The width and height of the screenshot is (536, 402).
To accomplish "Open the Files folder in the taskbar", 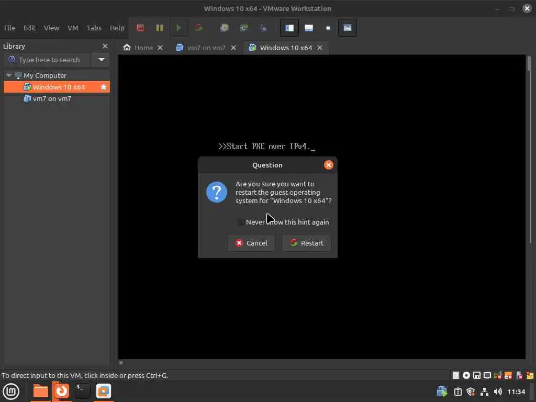I will pos(40,391).
